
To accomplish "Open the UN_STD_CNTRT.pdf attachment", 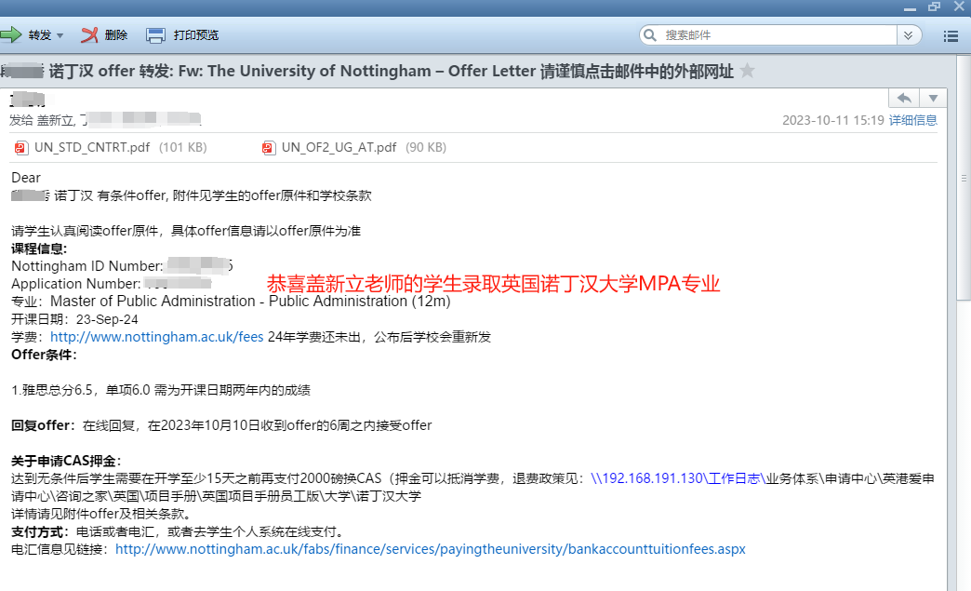I will [x=91, y=147].
